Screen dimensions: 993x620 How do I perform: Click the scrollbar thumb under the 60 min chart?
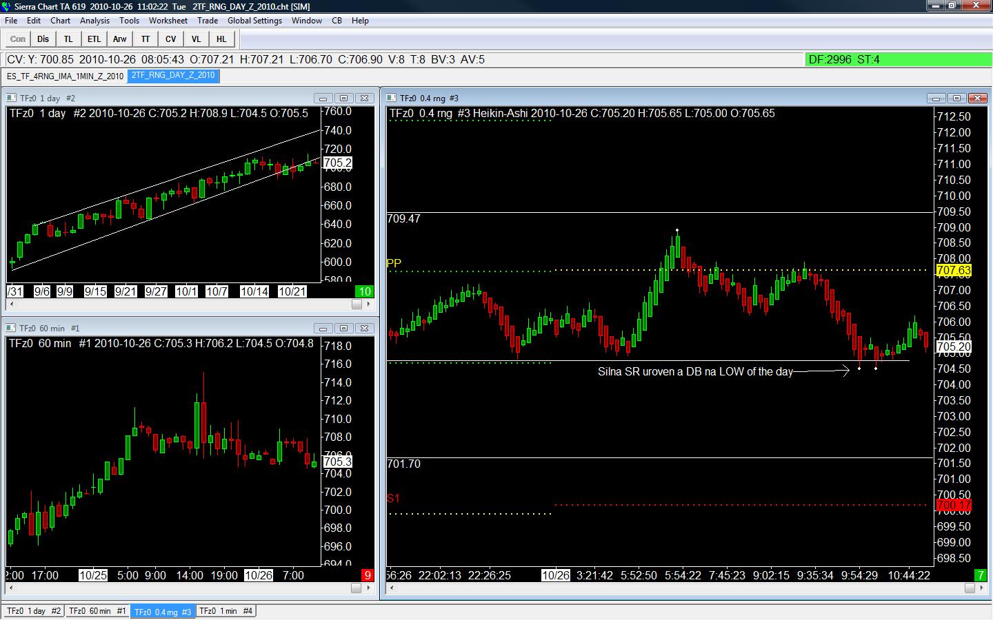click(357, 588)
